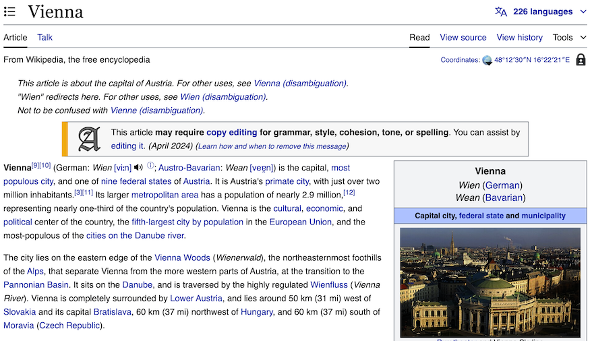
Task: Click the 'editing it' link
Action: (x=127, y=146)
